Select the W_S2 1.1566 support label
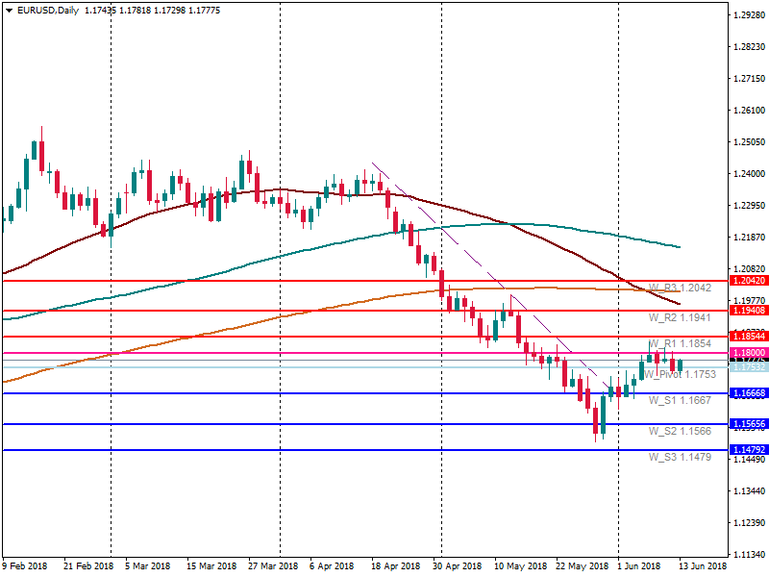Viewport: 769px width, 577px height. pyautogui.click(x=680, y=431)
